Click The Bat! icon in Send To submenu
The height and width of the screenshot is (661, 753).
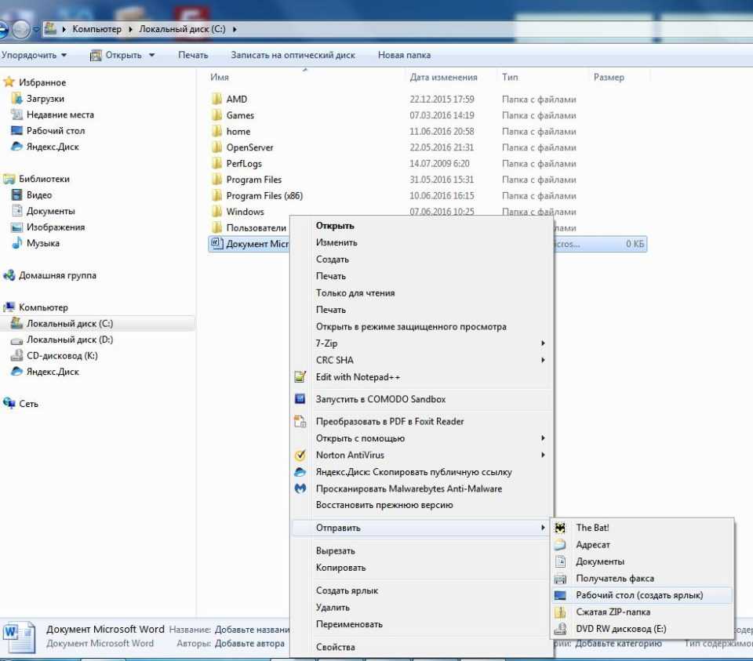coord(560,528)
